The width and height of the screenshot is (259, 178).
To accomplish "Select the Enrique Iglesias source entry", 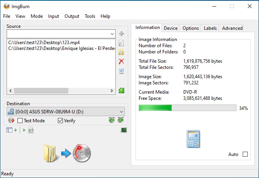I will (x=61, y=48).
